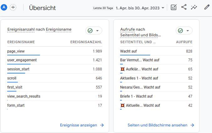This screenshot has width=212, height=133.
Task: Click the blue bar under page_view
Action: (24, 55)
